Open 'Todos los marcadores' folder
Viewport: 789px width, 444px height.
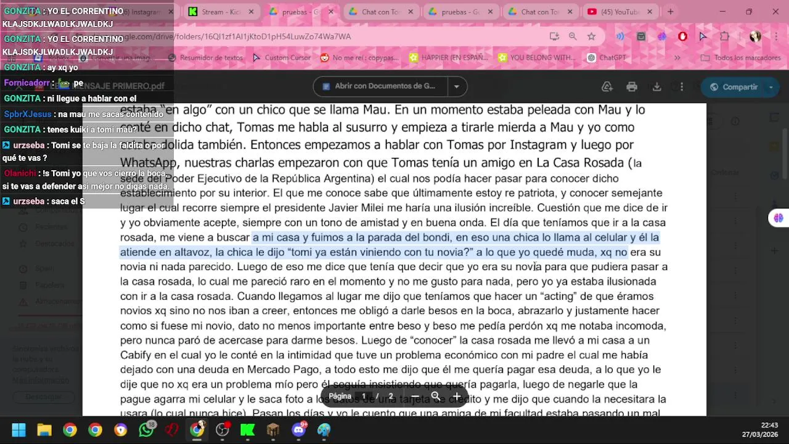(741, 57)
